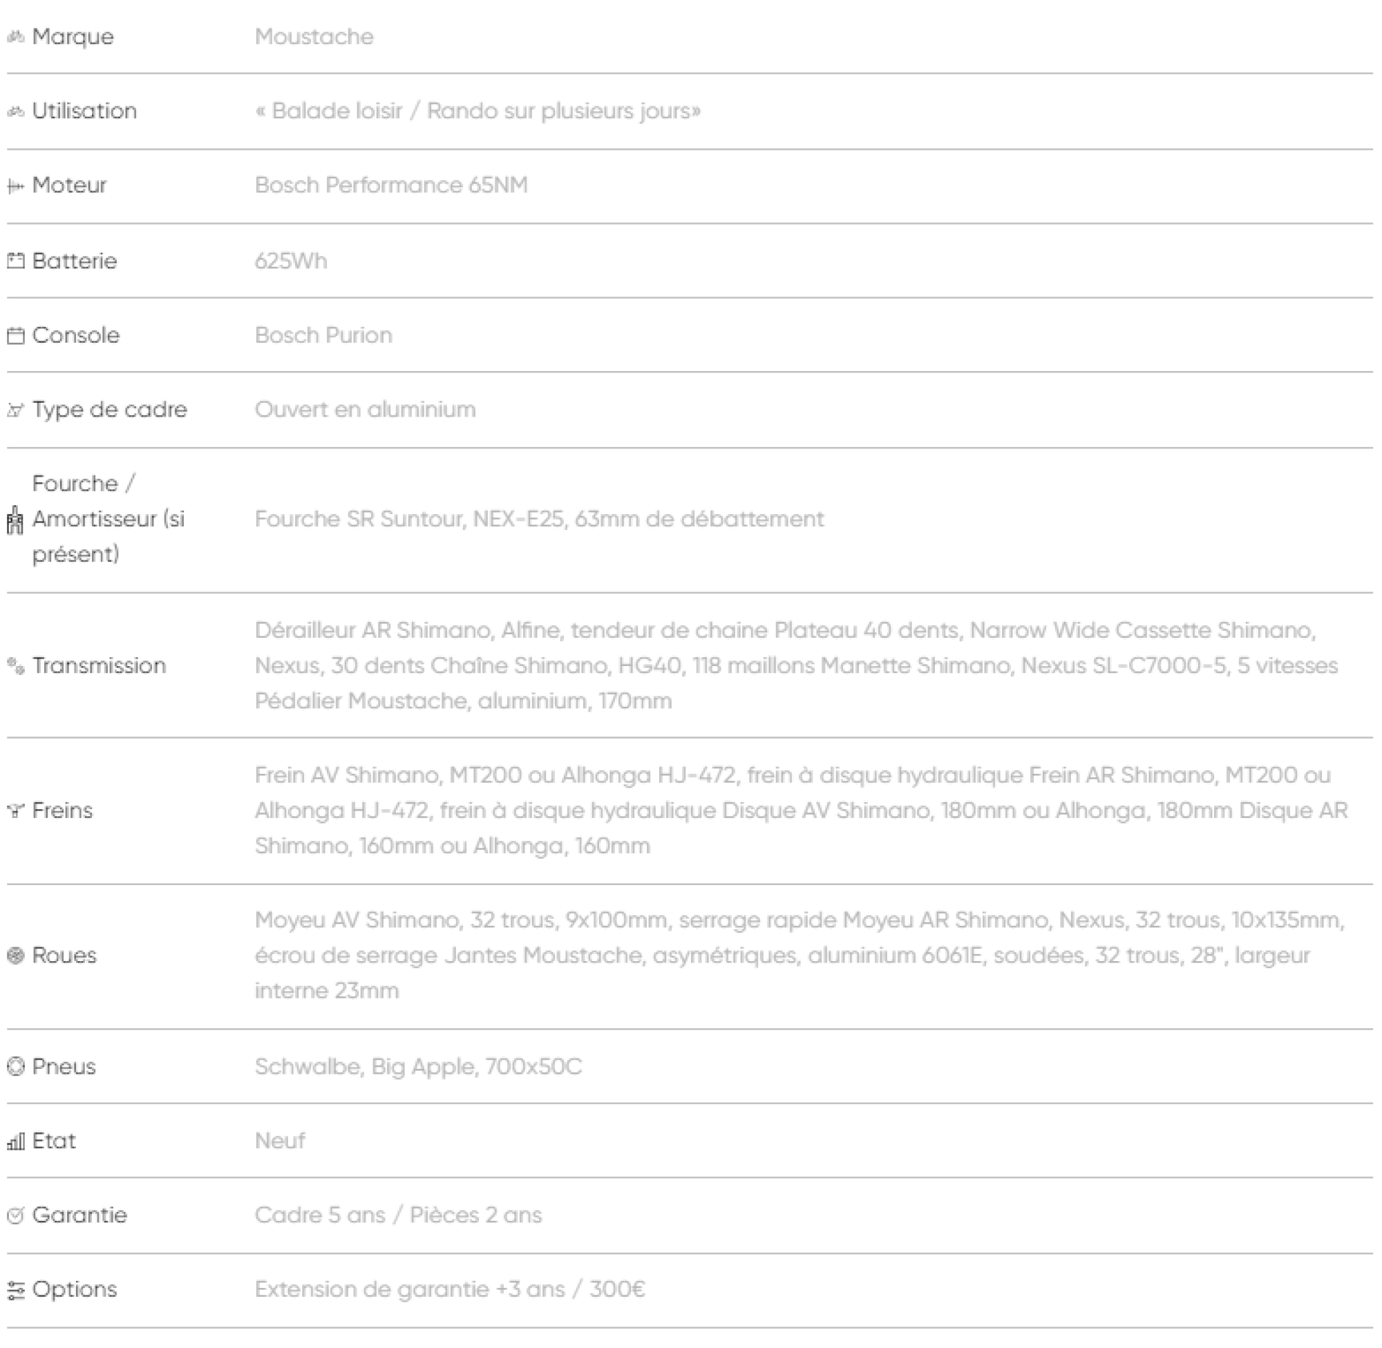Screen dimensions: 1382x1348
Task: Click the brake icon beside Freins
Action: tap(16, 810)
